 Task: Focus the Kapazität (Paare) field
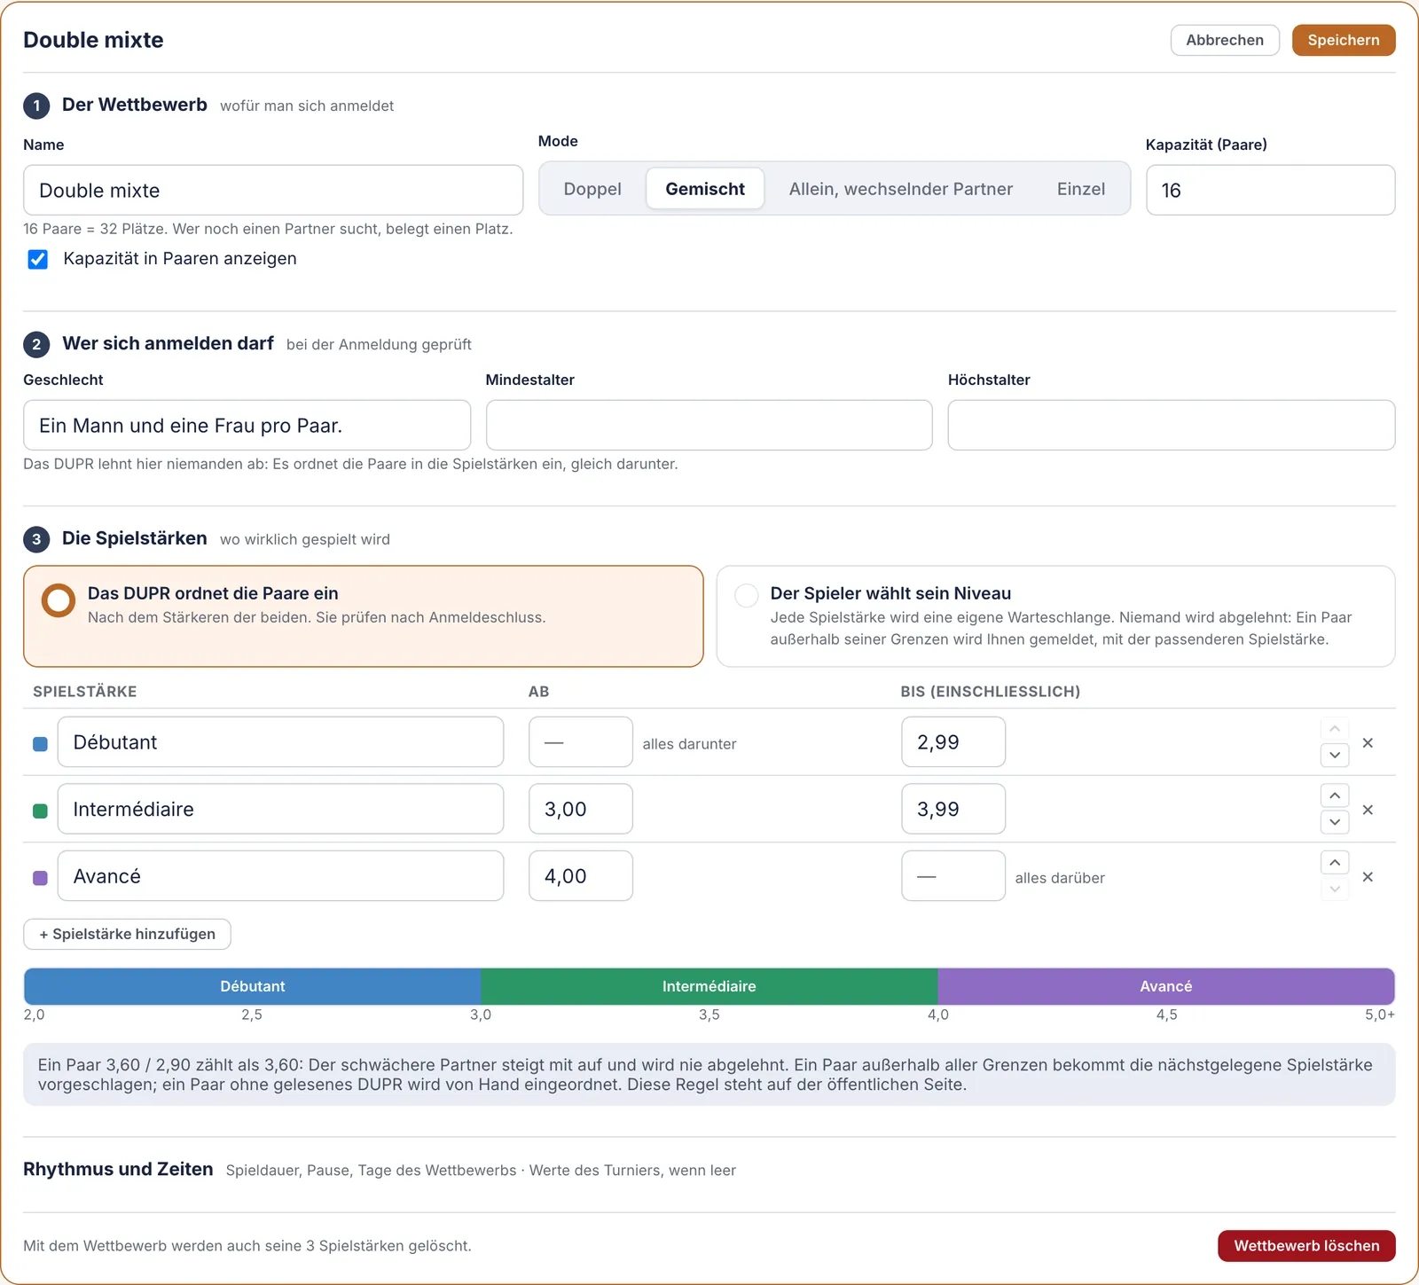pyautogui.click(x=1270, y=190)
